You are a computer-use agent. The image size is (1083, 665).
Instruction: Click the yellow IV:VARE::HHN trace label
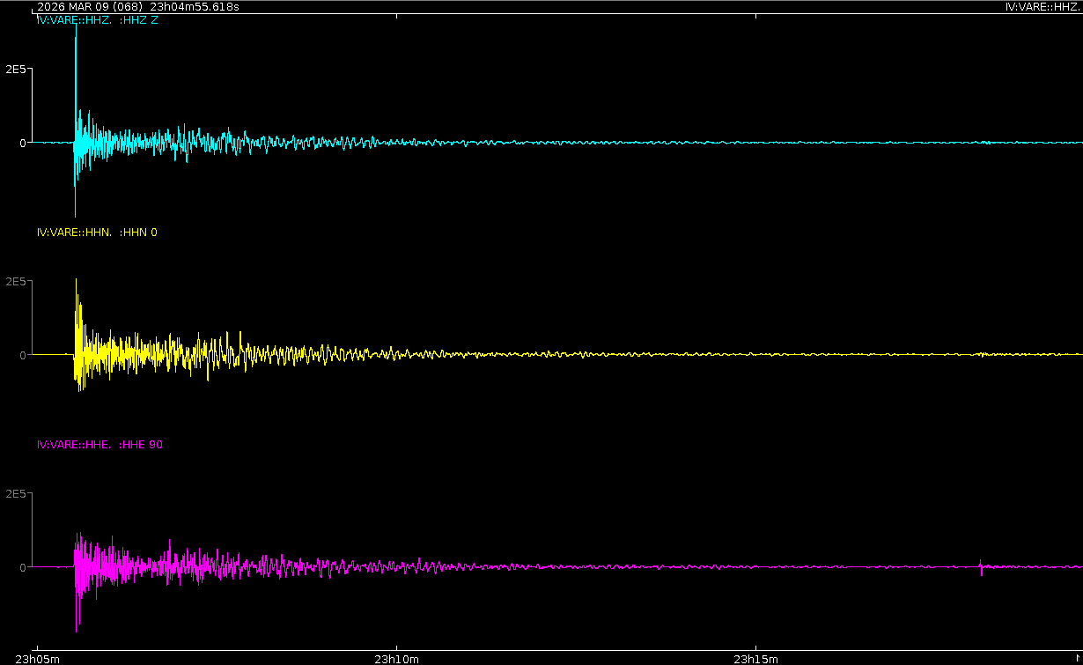point(97,233)
